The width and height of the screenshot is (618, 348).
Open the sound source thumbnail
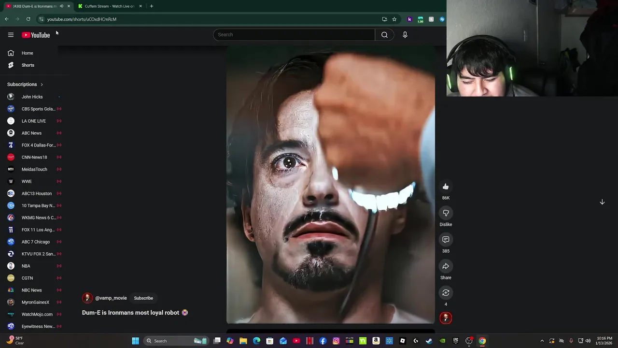(x=446, y=318)
